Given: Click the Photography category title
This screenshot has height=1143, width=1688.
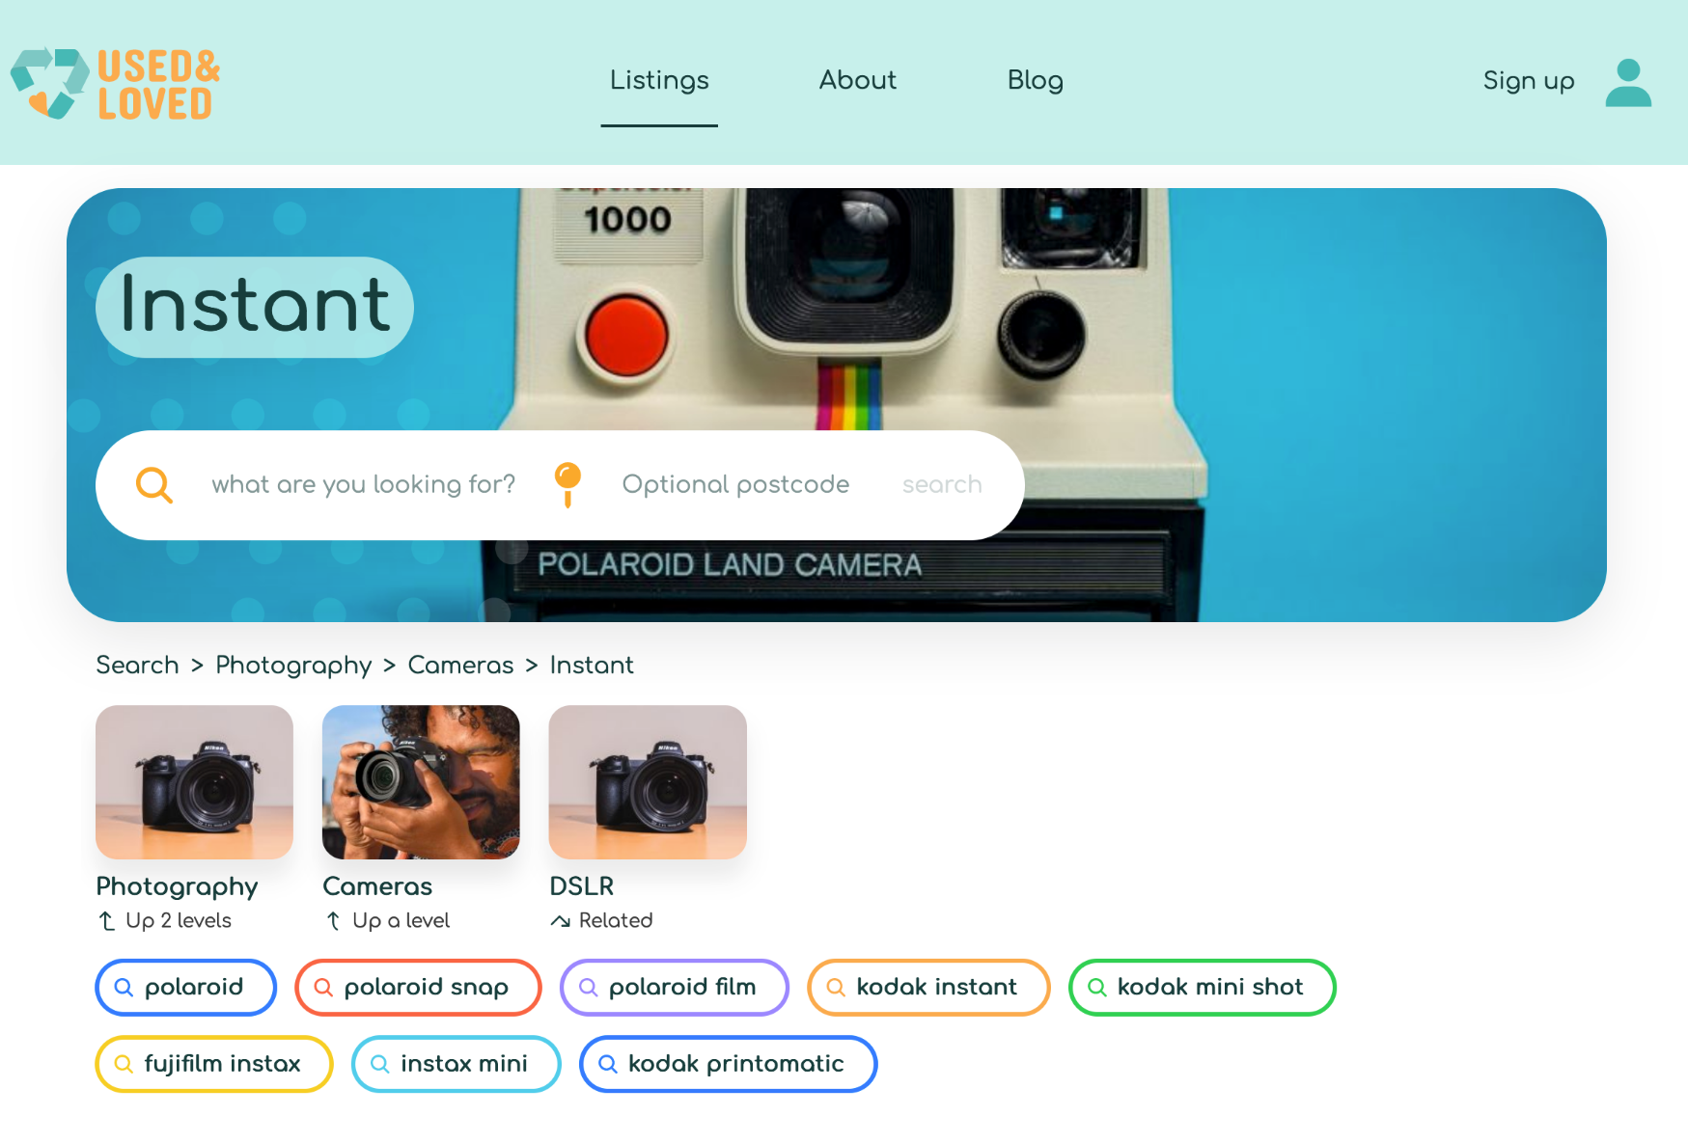Looking at the screenshot, I should [177, 886].
